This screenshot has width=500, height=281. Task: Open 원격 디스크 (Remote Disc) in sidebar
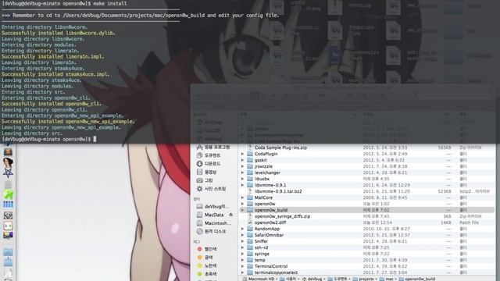pos(211,231)
